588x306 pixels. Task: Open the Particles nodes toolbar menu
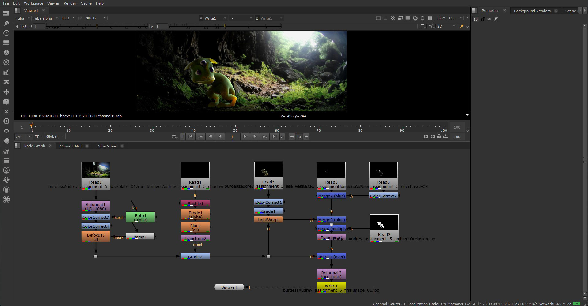click(6, 111)
